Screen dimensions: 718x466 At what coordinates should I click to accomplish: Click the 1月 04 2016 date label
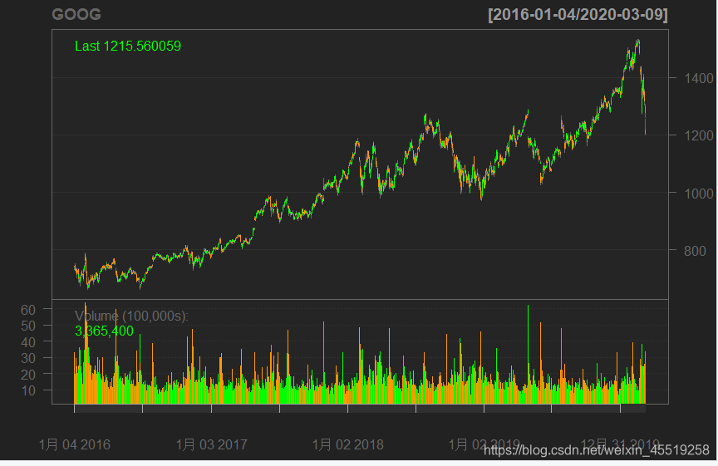pos(74,444)
